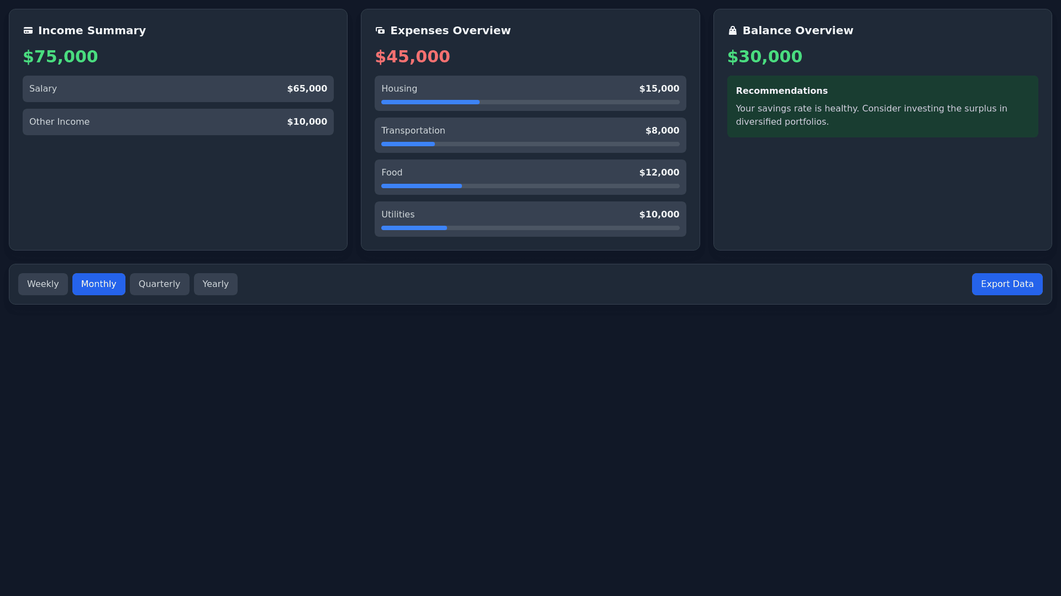Select the Salary income row
1061x596 pixels.
point(178,89)
